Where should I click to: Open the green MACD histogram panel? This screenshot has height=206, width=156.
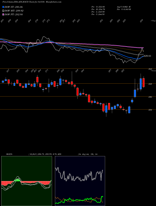click(27, 181)
